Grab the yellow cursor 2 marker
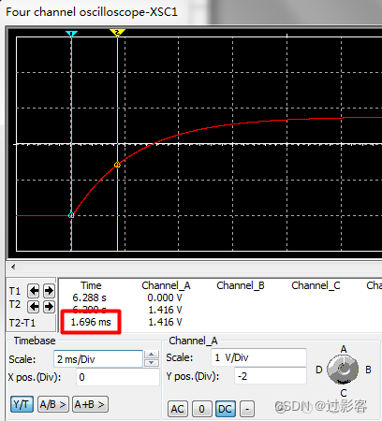This screenshot has height=421, width=382. tap(117, 32)
